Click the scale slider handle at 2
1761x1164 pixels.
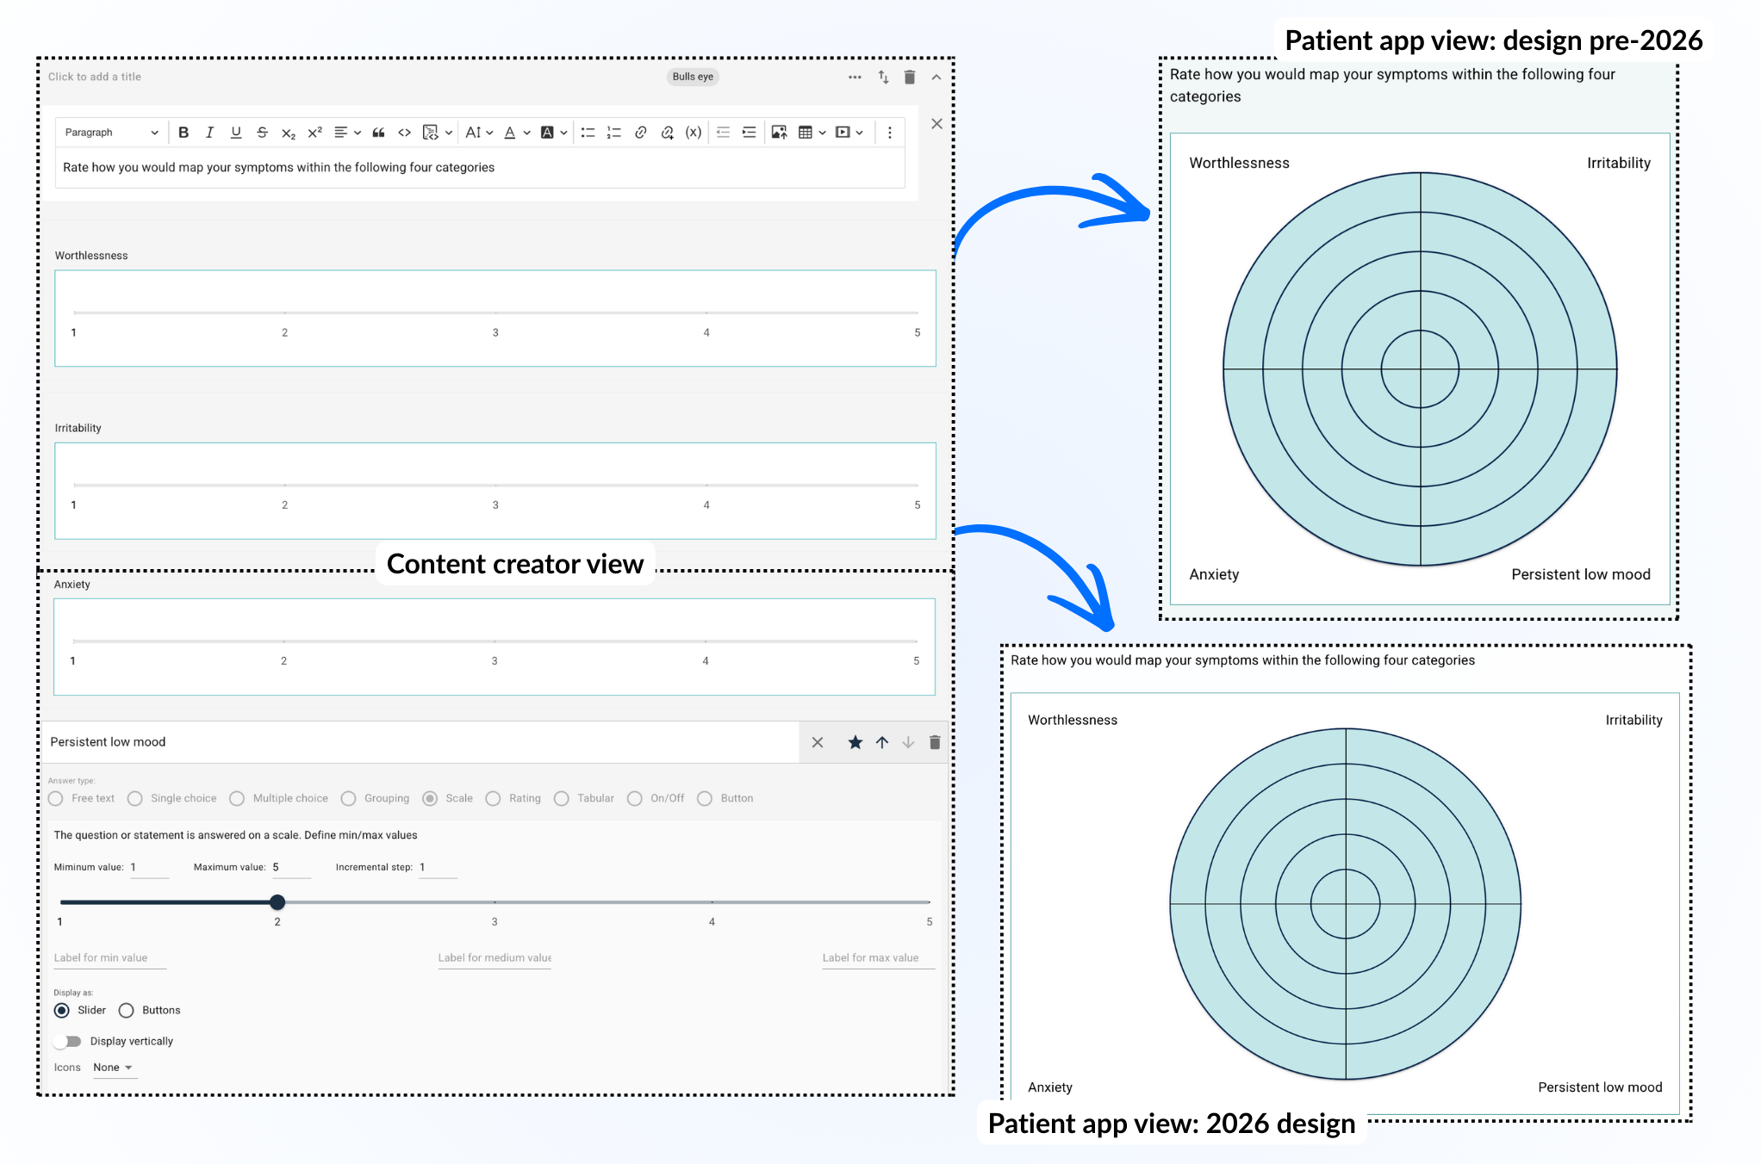point(277,902)
